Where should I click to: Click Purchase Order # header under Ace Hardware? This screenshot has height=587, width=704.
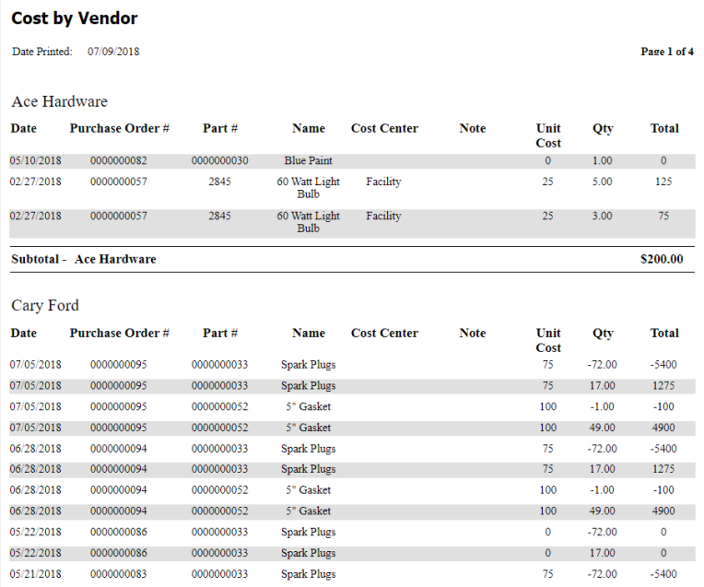tap(119, 129)
